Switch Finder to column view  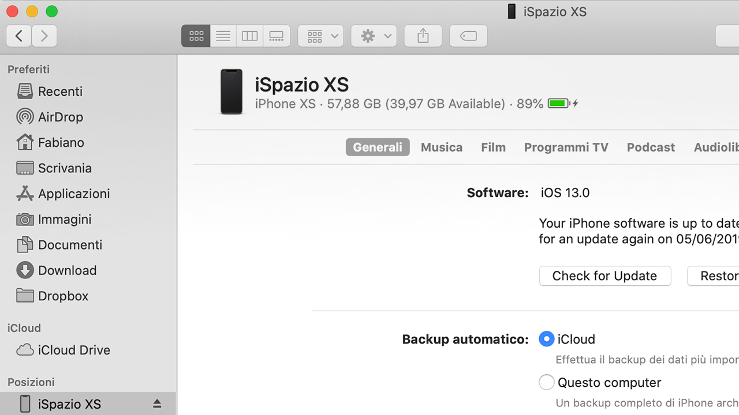coord(249,36)
